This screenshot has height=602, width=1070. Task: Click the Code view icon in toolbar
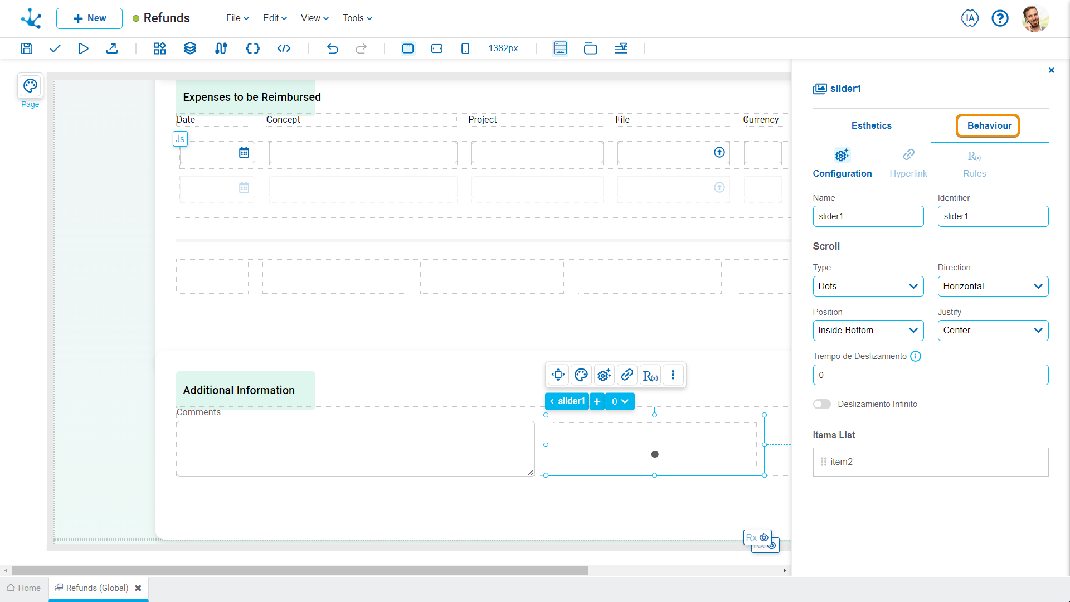(283, 48)
